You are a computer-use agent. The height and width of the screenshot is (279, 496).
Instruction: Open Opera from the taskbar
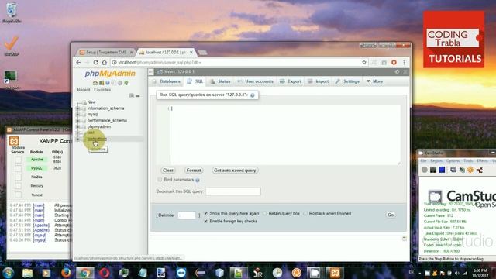105,273
